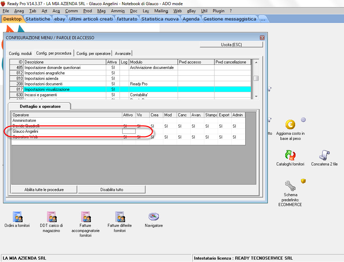This screenshot has width=344, height=262.
Task: Select the Avanzate tab
Action: point(123,54)
